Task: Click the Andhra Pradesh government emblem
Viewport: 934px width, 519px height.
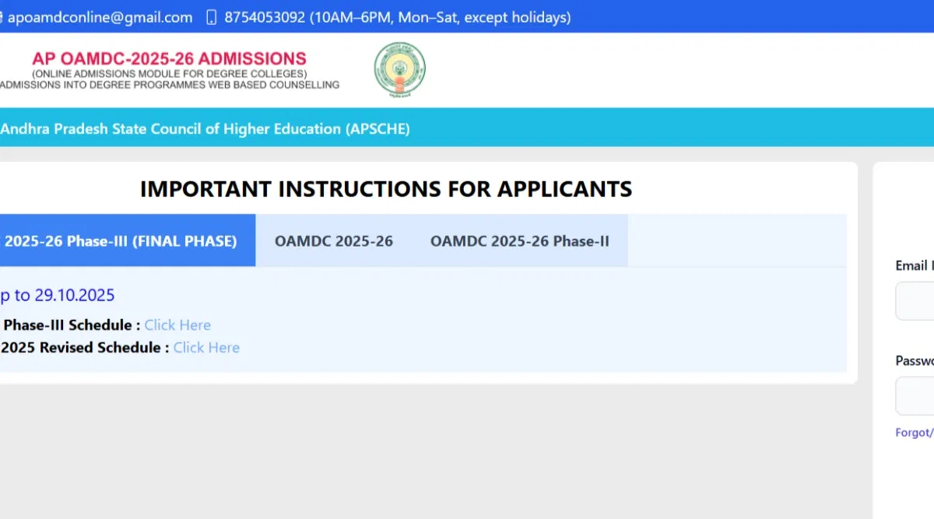Action: pos(399,70)
